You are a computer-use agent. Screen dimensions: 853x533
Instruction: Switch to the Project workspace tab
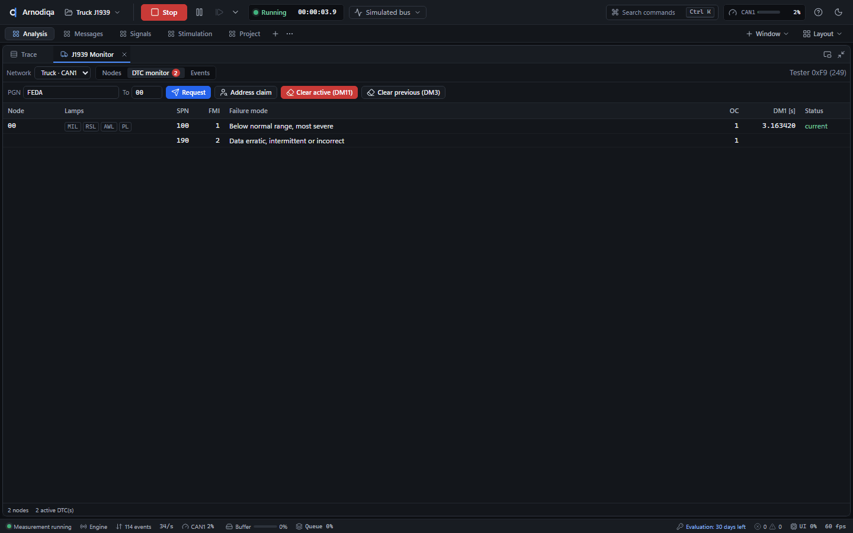245,34
